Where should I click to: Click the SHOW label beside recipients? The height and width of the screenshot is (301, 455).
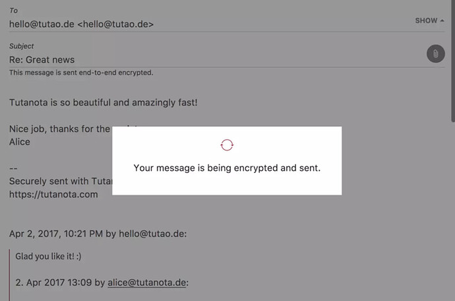(426, 20)
